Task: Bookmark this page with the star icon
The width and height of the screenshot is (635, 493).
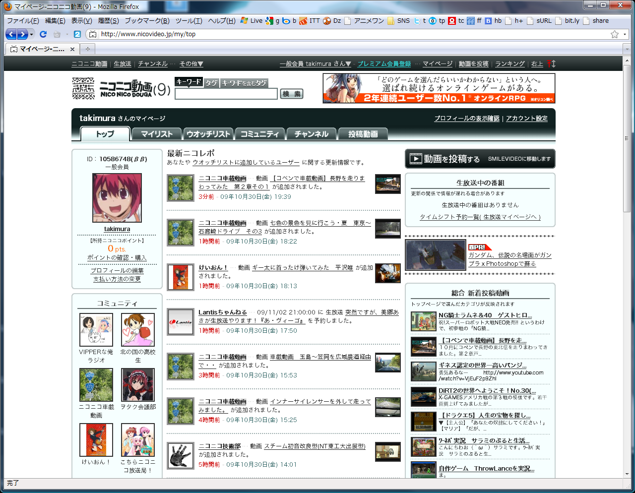Action: (615, 34)
